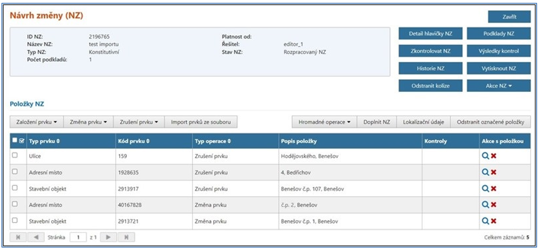
Task: Click the Zkontrolovat NZ button
Action: [430, 51]
